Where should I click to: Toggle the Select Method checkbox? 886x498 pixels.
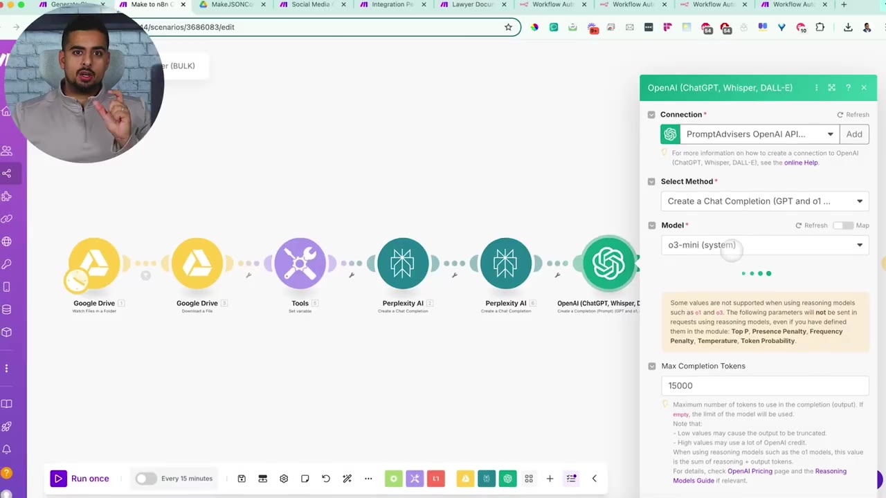coord(651,182)
